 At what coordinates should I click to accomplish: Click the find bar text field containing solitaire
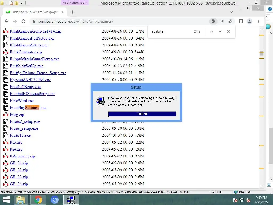171,31
